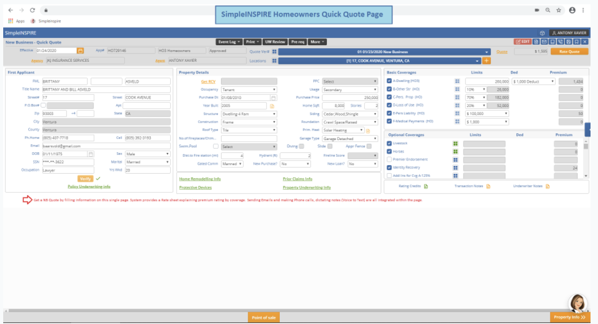598x324 pixels.
Task: Open the Antony Xavier user menu
Action: [x=569, y=33]
